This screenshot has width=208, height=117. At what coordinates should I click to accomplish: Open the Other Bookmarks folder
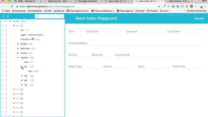[x=197, y=11]
